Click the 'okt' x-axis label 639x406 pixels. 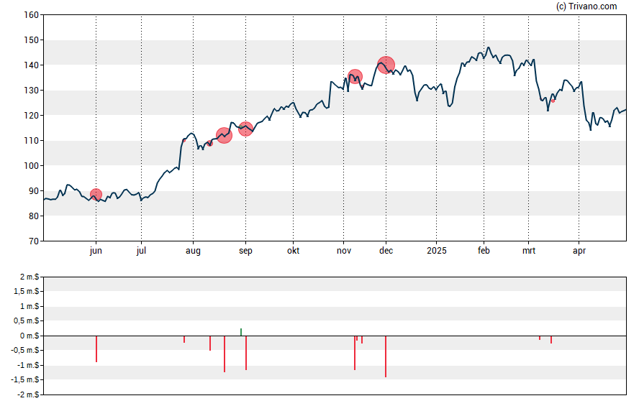click(x=293, y=251)
